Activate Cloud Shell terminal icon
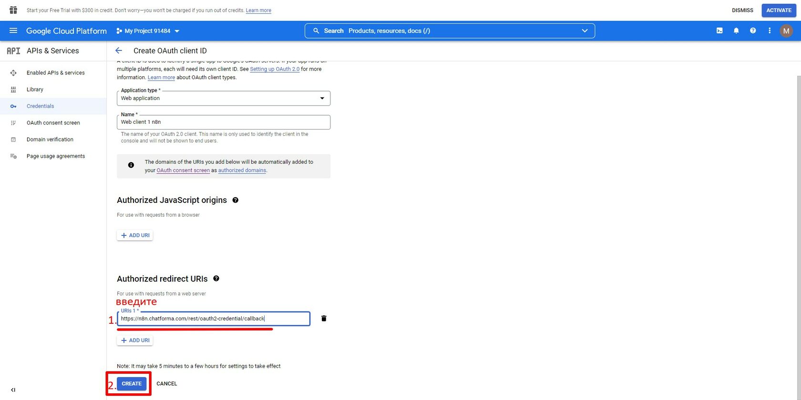The width and height of the screenshot is (801, 400). point(719,30)
